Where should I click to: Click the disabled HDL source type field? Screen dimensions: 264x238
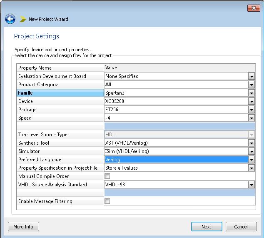[x=179, y=135]
